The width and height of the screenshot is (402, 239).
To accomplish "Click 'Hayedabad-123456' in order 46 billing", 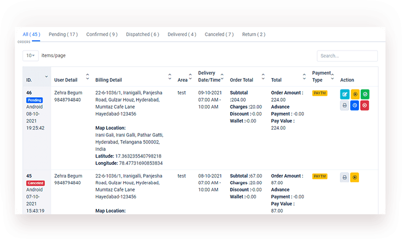I will [x=116, y=114].
